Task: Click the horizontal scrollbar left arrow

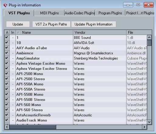Action: 7,127
